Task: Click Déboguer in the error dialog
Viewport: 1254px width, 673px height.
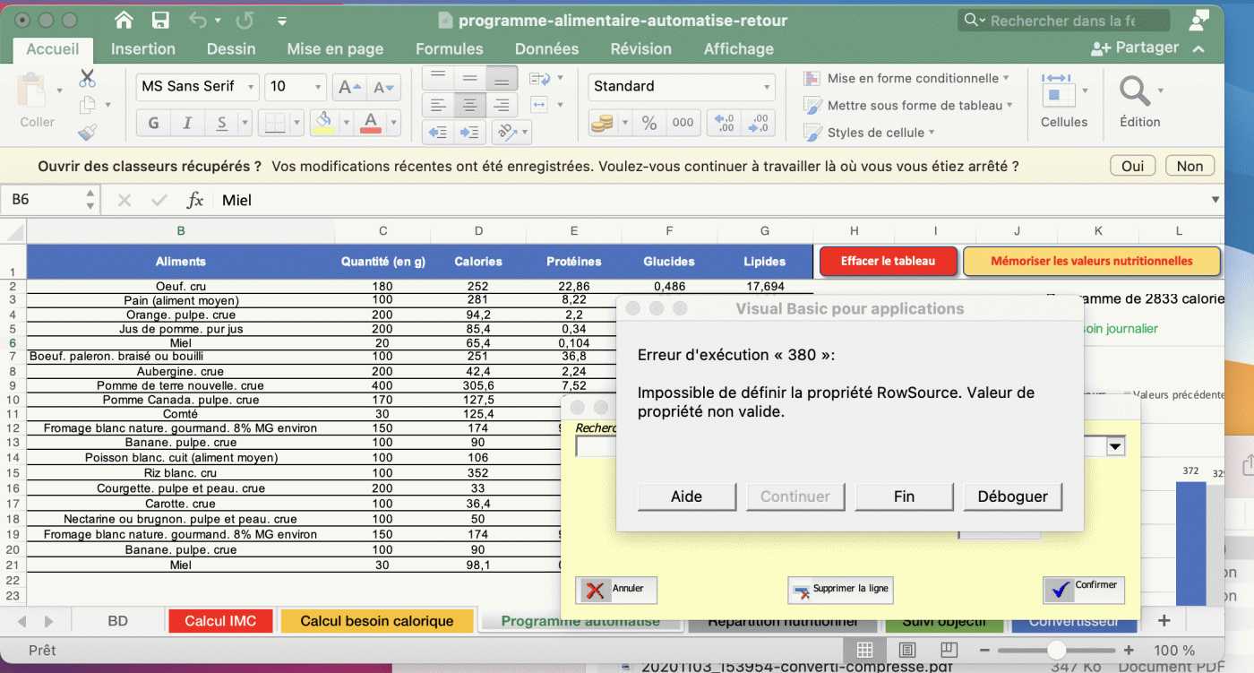Action: pos(1012,496)
